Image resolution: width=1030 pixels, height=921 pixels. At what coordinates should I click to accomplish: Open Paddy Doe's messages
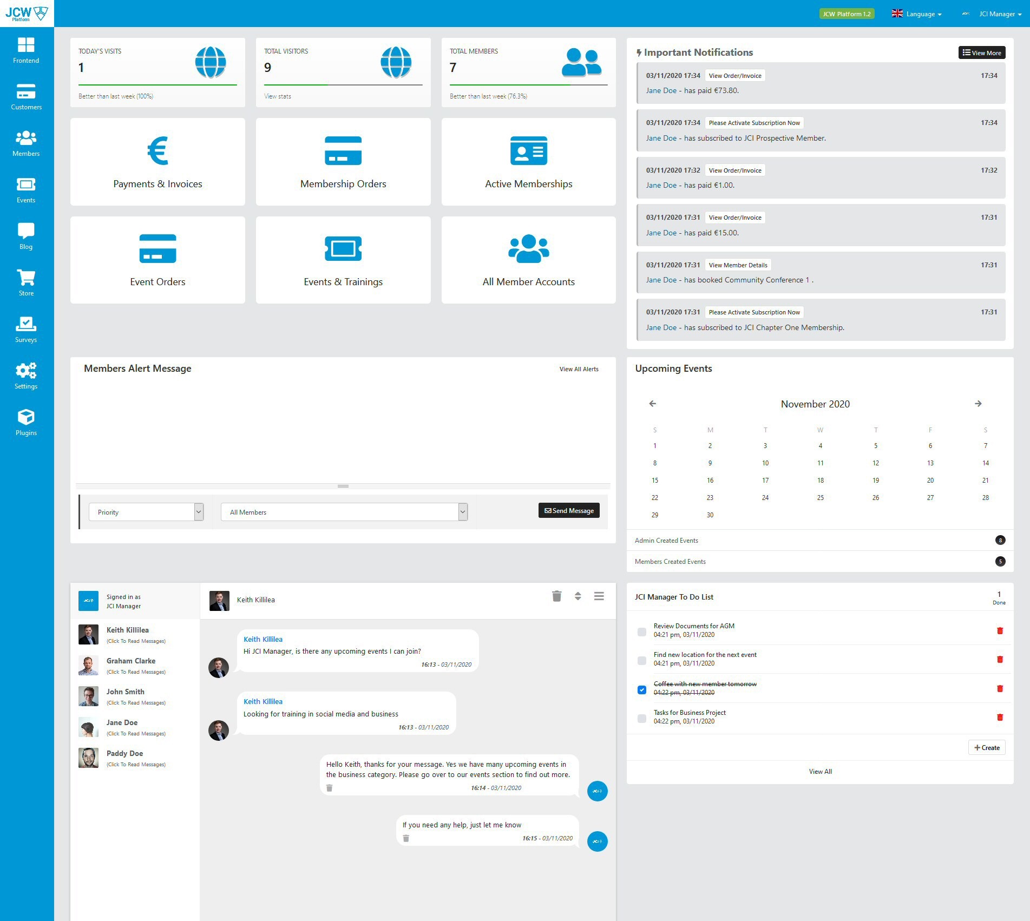coord(135,758)
